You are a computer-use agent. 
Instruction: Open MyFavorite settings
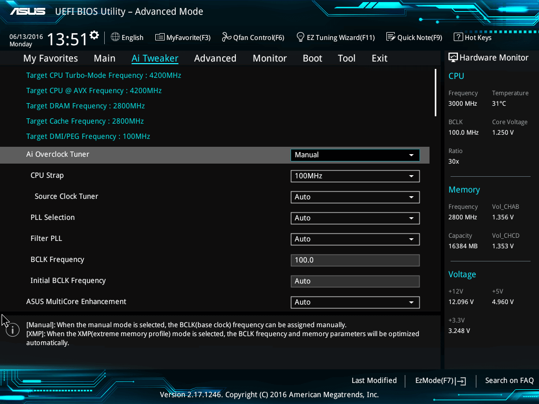pos(183,37)
